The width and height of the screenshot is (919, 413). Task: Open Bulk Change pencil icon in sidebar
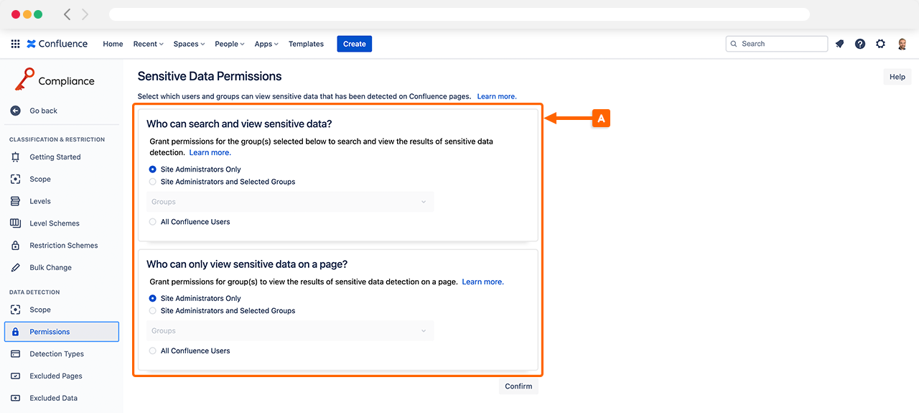coord(16,267)
